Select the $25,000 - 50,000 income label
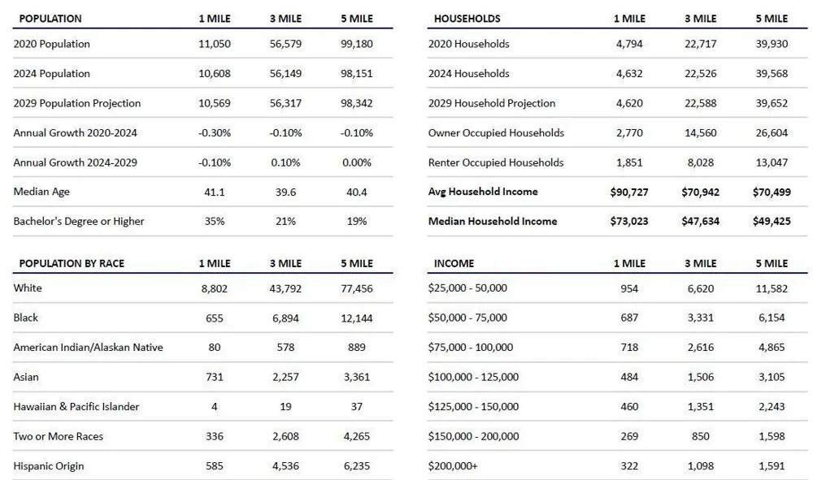The image size is (813, 480). coord(467,288)
